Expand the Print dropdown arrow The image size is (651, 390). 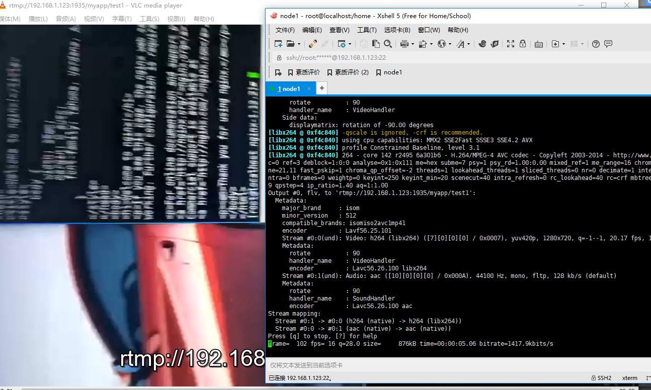[x=413, y=44]
